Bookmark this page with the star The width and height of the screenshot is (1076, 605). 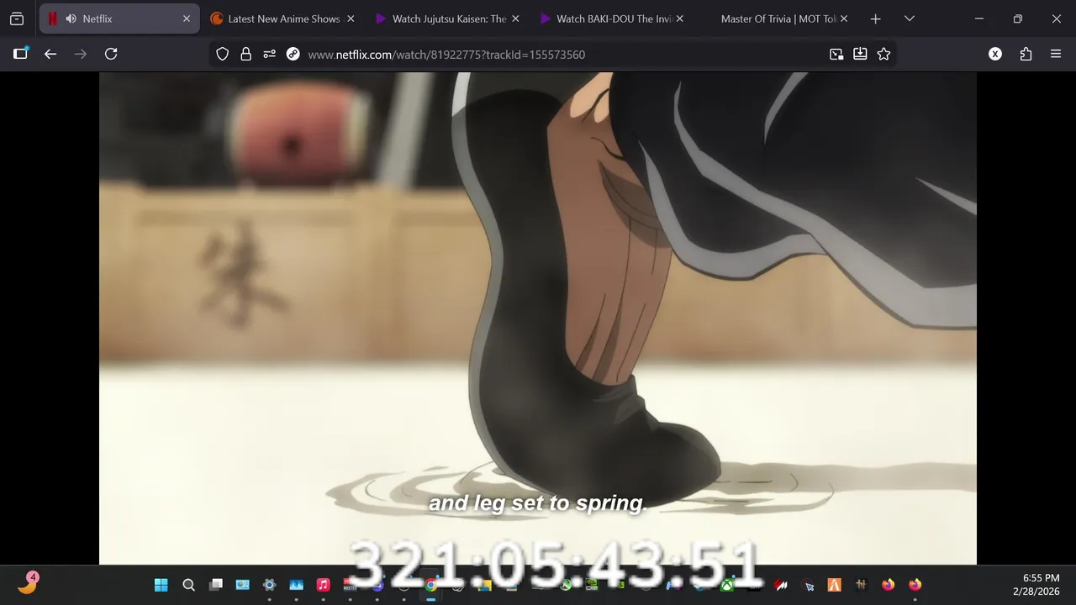point(883,54)
